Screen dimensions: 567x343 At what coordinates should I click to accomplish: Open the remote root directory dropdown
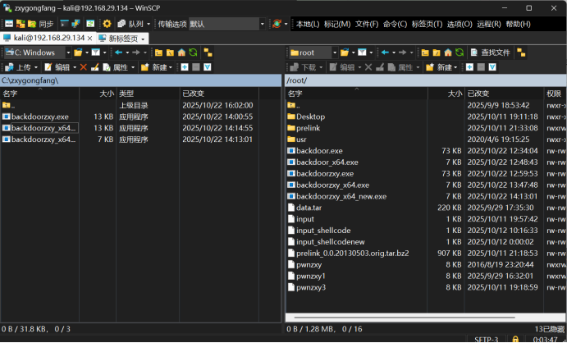point(335,53)
